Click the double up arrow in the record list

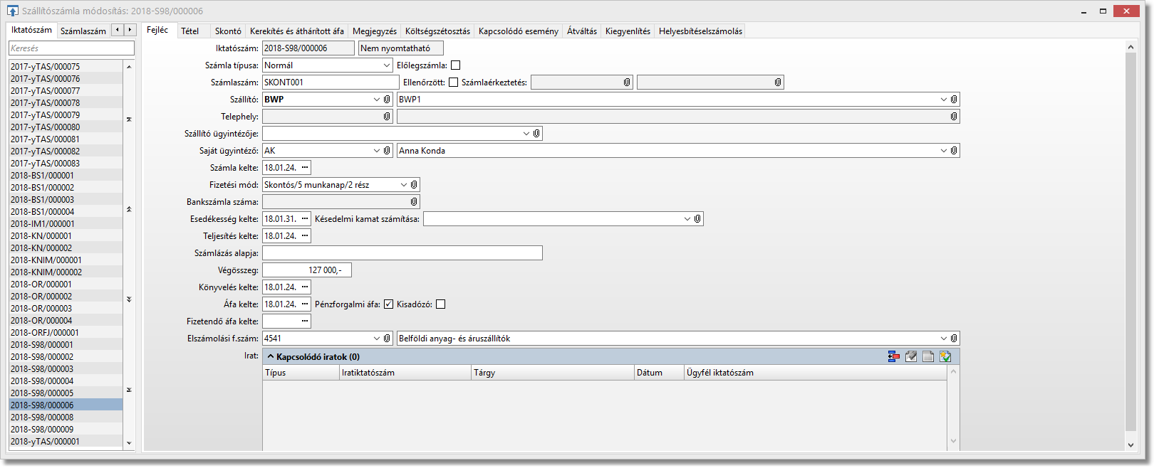tap(129, 209)
